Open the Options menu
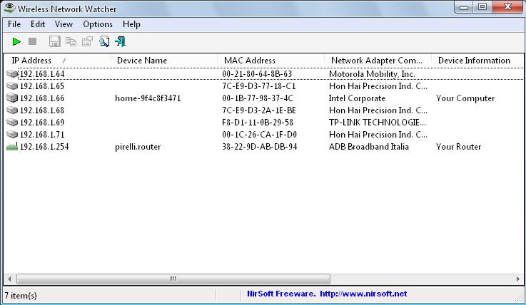The image size is (526, 305). pos(98,24)
